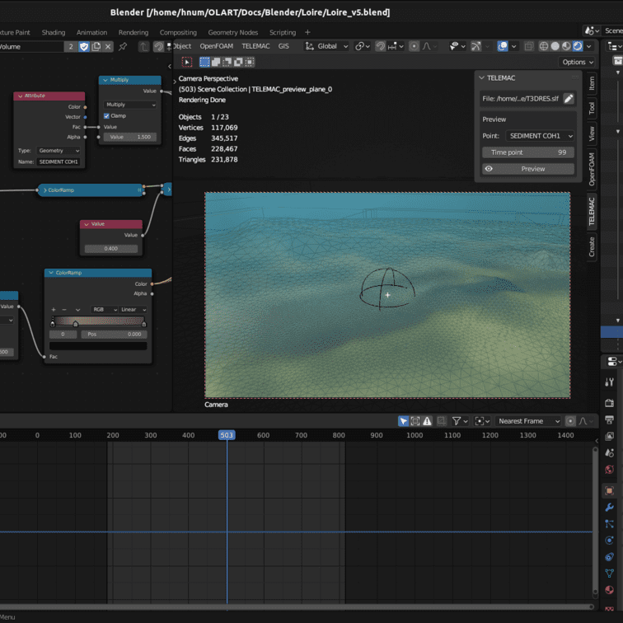Open the World properties globe icon
This screenshot has height=623, width=623.
610,470
